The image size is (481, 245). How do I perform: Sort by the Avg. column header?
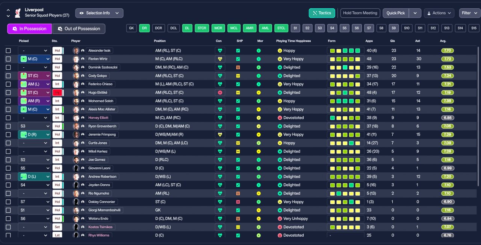click(443, 41)
